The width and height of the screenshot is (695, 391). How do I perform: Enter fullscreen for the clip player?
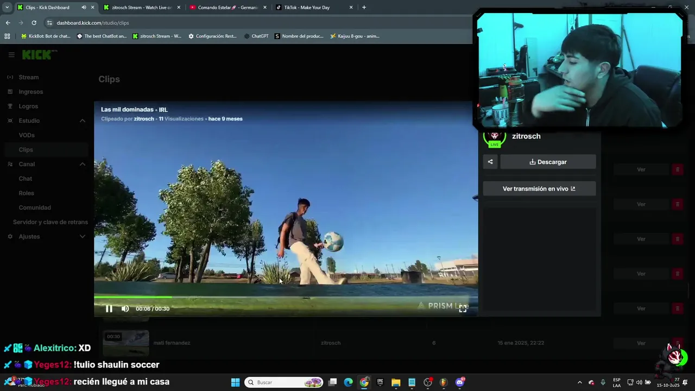pos(463,308)
